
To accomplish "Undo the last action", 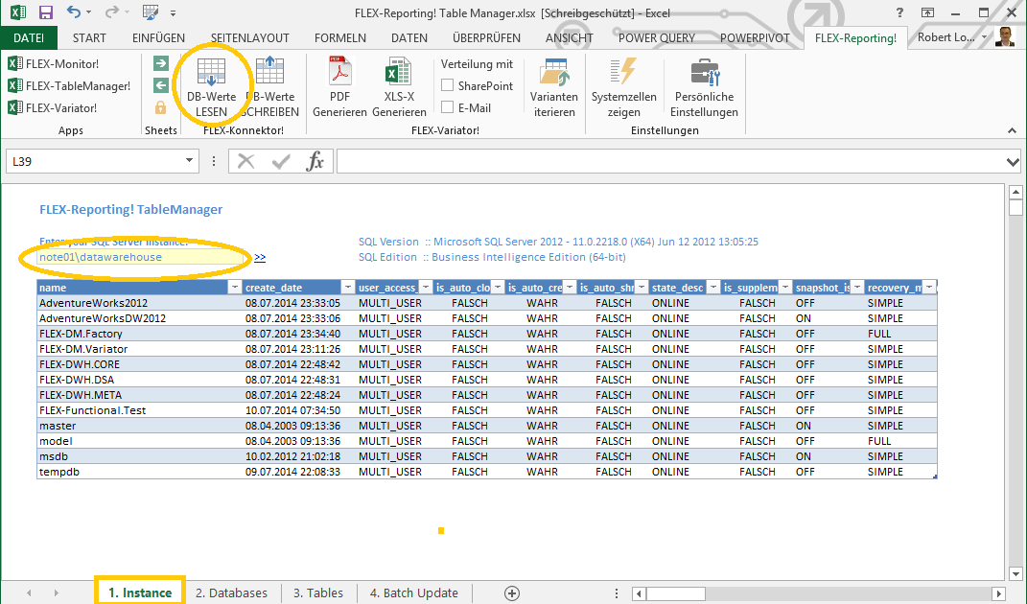I will (73, 12).
